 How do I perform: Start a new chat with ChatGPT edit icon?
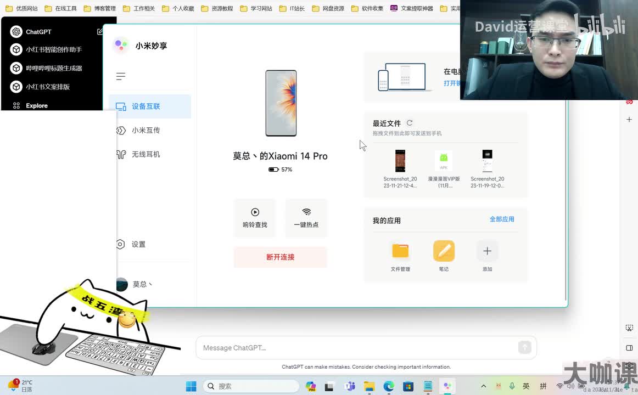[100, 32]
